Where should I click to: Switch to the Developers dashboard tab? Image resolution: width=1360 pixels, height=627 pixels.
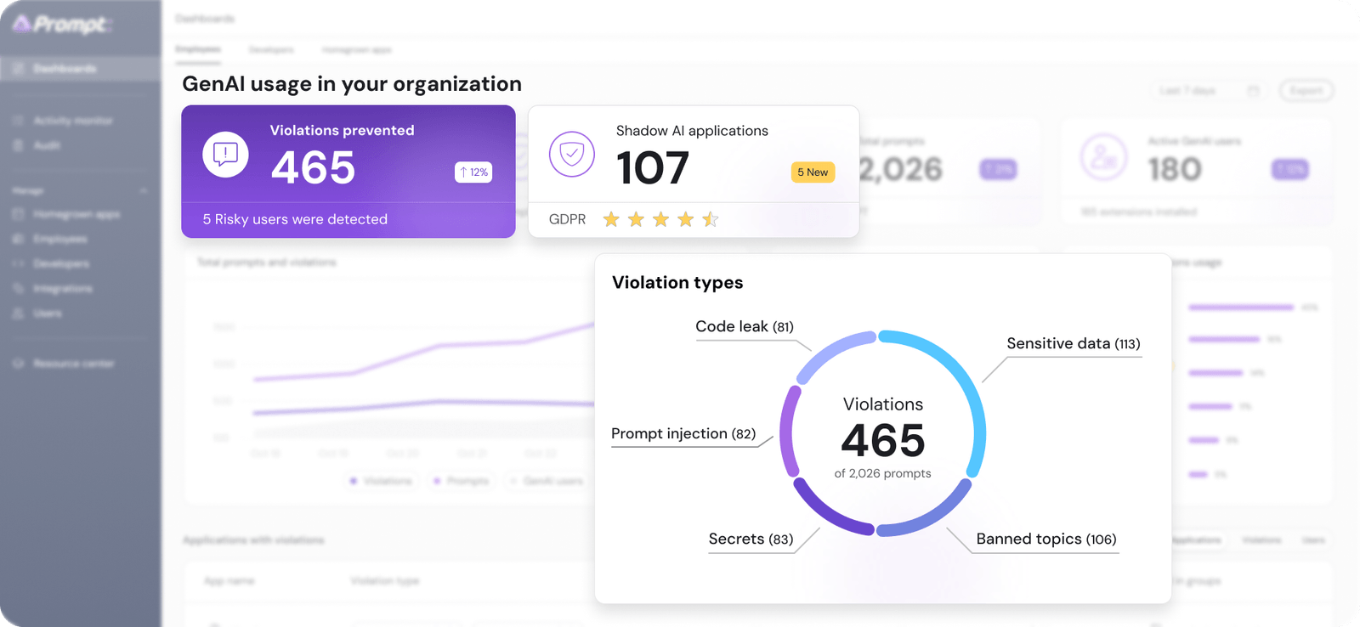(271, 50)
